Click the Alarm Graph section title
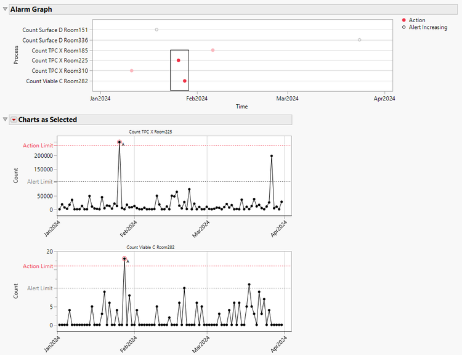The height and width of the screenshot is (355, 462). coord(31,9)
